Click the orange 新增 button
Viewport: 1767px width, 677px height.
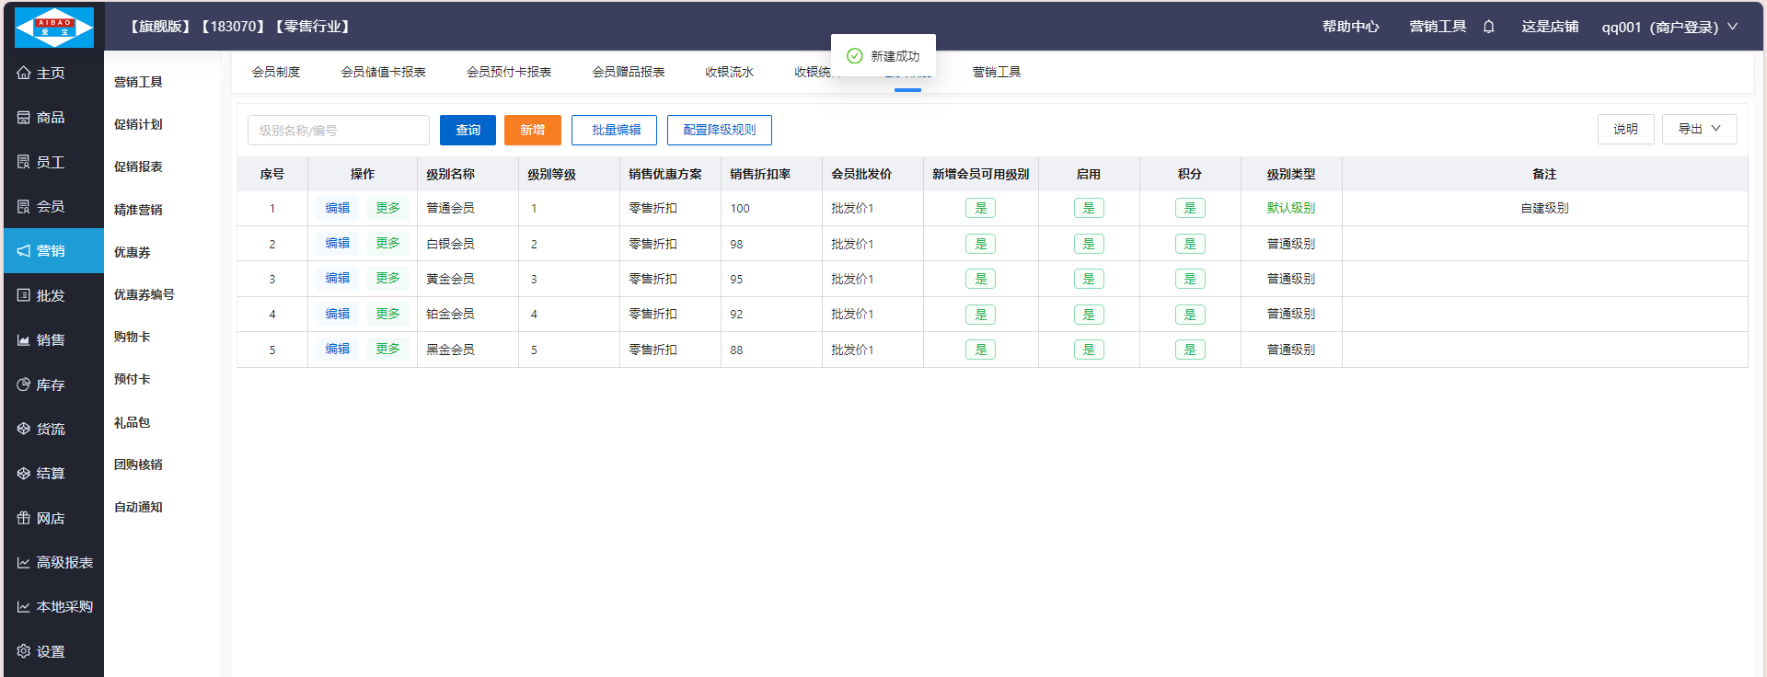[x=532, y=130]
